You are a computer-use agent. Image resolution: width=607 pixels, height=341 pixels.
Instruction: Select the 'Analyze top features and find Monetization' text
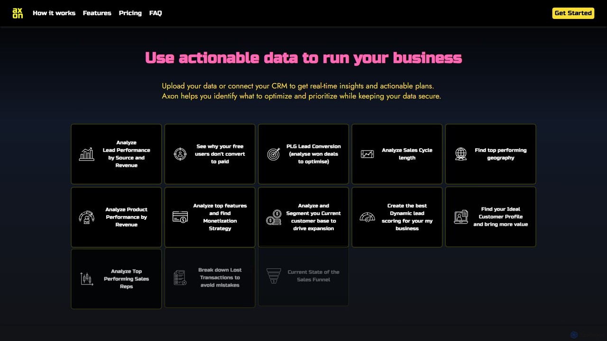[x=220, y=217]
